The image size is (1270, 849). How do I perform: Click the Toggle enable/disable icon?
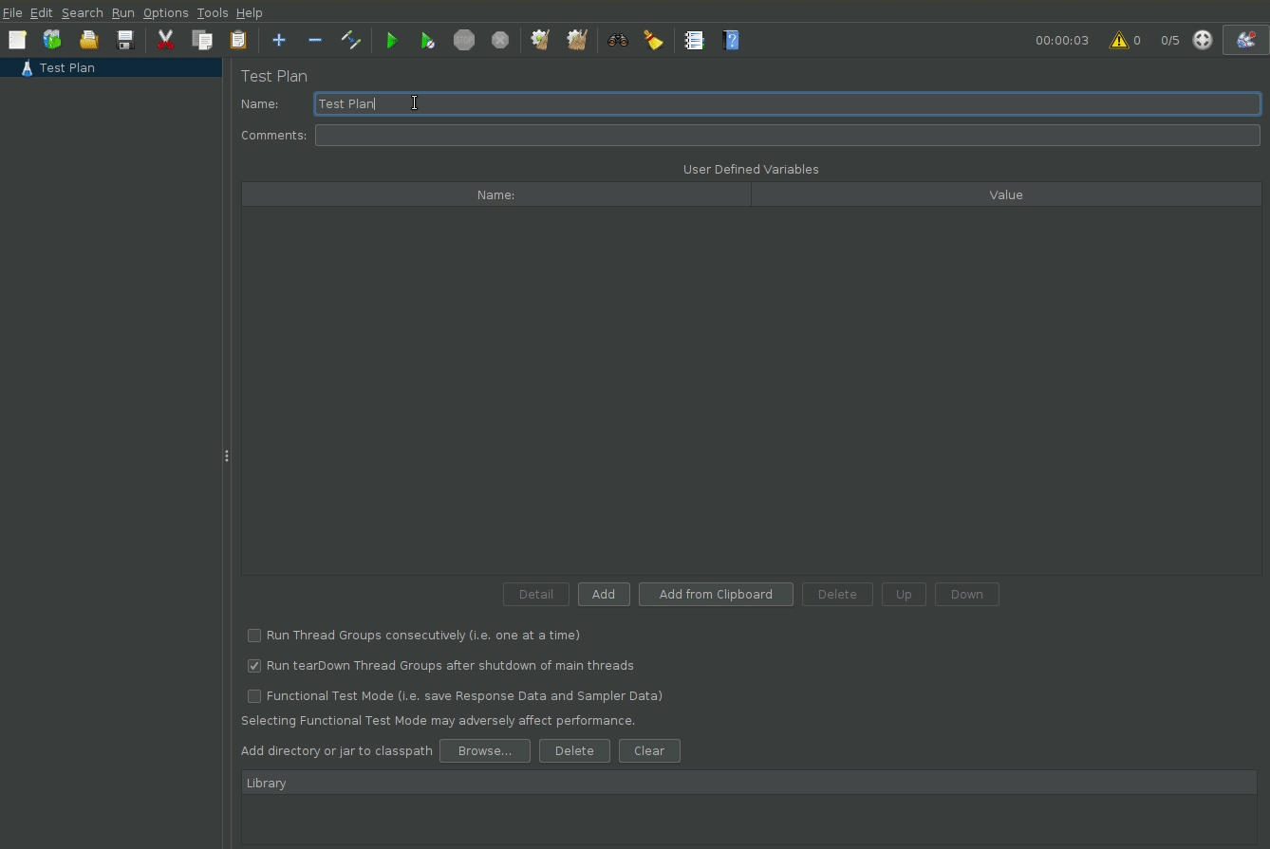coord(351,40)
